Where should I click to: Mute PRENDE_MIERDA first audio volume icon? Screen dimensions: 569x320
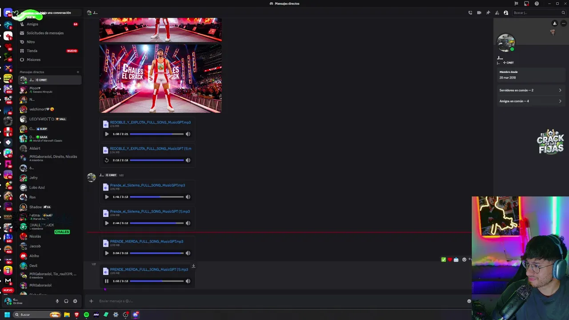(x=188, y=253)
